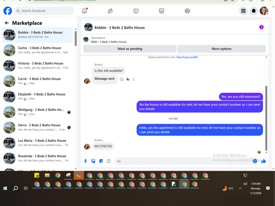
Task: Open Rosalinda conversation in list
Action: (37, 158)
